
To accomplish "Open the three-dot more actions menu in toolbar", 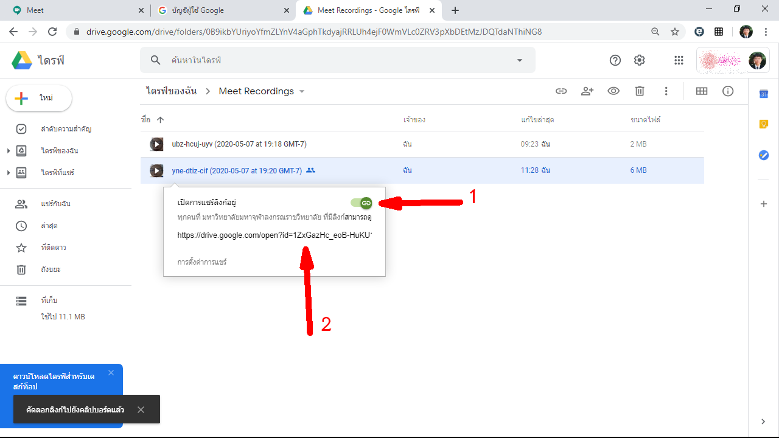I will pos(666,91).
